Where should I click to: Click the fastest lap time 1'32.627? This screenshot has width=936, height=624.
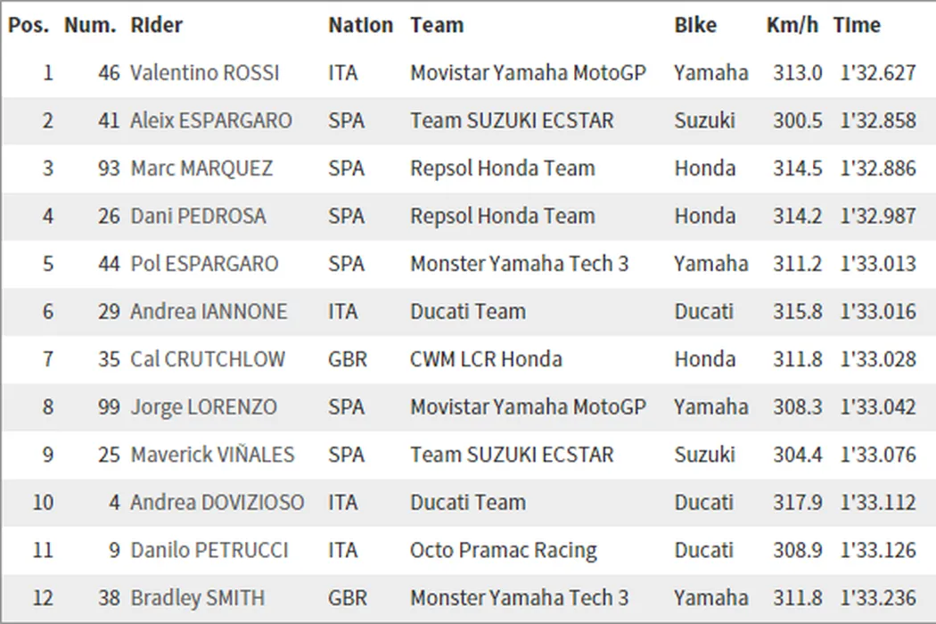click(877, 73)
